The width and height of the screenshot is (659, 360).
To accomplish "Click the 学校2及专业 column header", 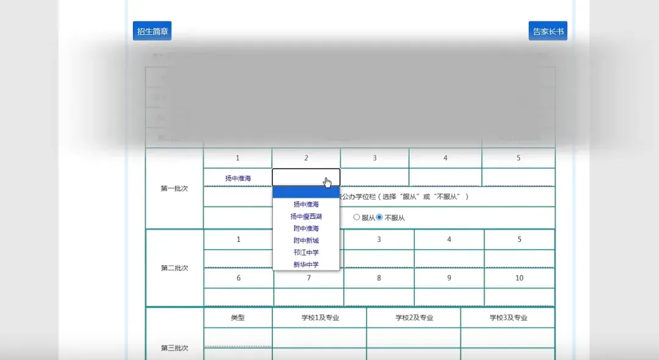I will [414, 317].
